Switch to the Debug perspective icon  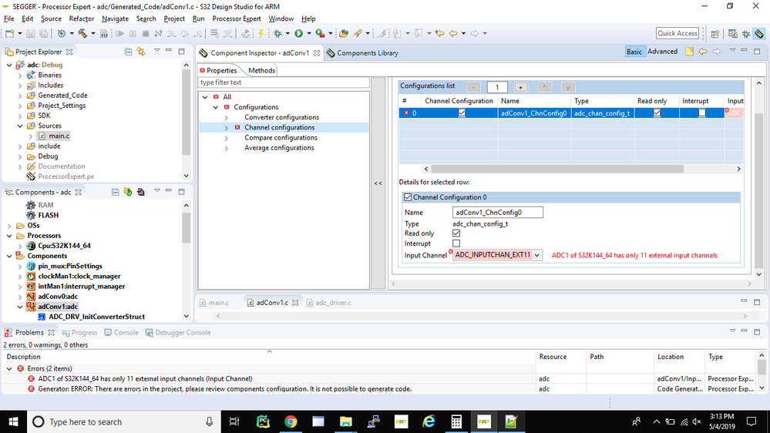click(x=746, y=33)
